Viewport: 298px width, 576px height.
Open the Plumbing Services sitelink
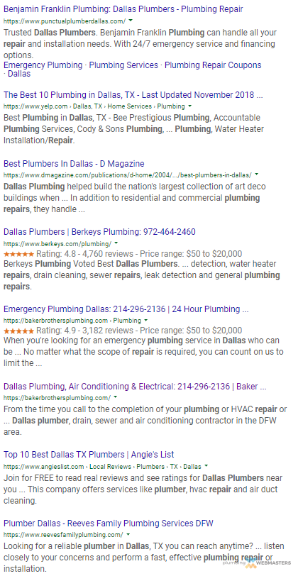pos(123,65)
